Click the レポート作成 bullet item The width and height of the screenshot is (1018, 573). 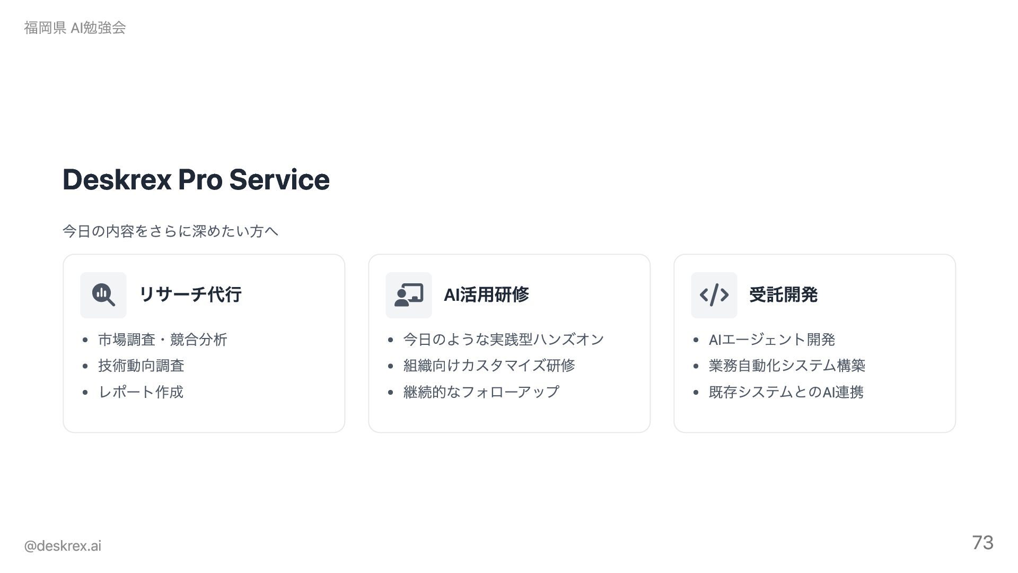point(141,392)
